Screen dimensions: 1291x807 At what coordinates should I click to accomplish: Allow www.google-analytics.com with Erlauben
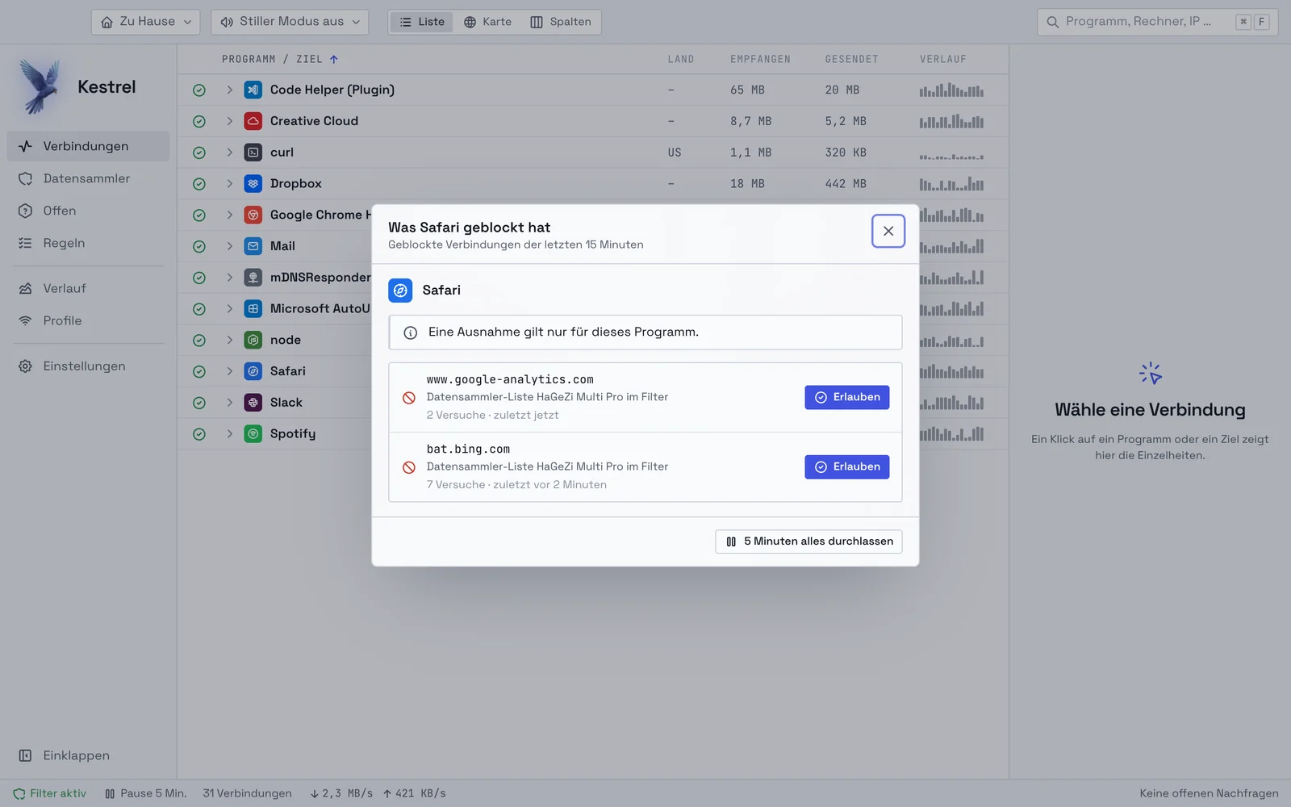[x=846, y=397]
